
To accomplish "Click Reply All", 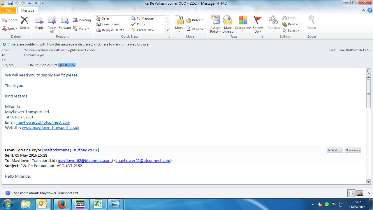I will 52,24.
